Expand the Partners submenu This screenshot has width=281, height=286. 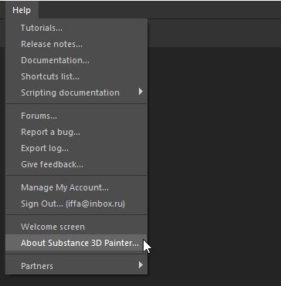point(76,266)
